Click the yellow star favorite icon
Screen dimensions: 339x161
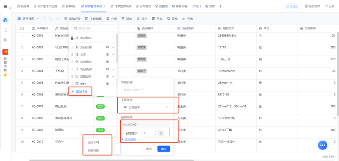pyautogui.click(x=5, y=75)
